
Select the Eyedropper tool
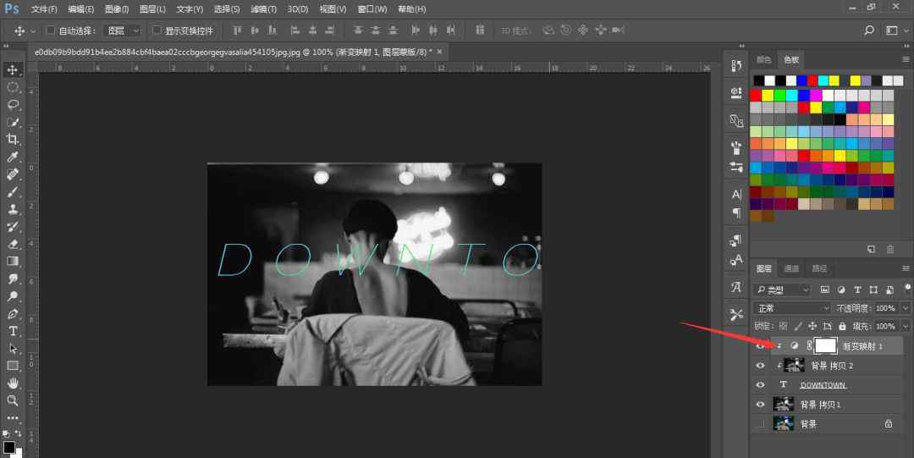pos(12,157)
